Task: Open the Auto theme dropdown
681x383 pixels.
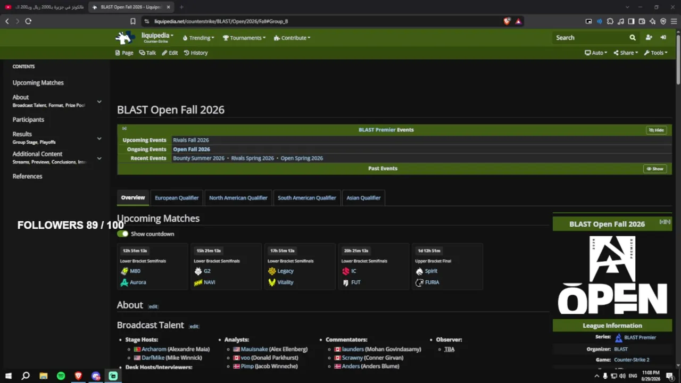Action: pos(596,53)
